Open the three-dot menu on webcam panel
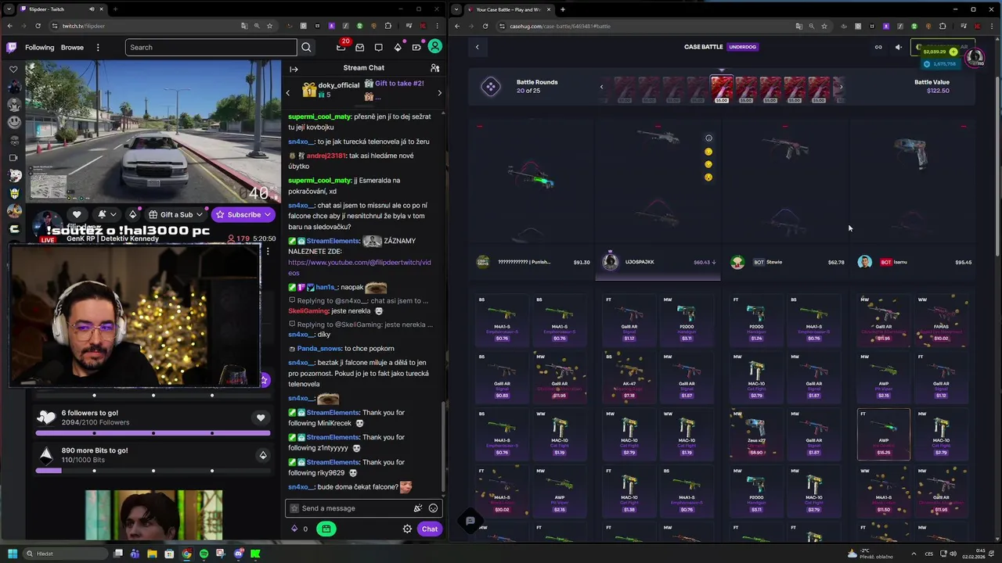The width and height of the screenshot is (1002, 563). point(268,252)
